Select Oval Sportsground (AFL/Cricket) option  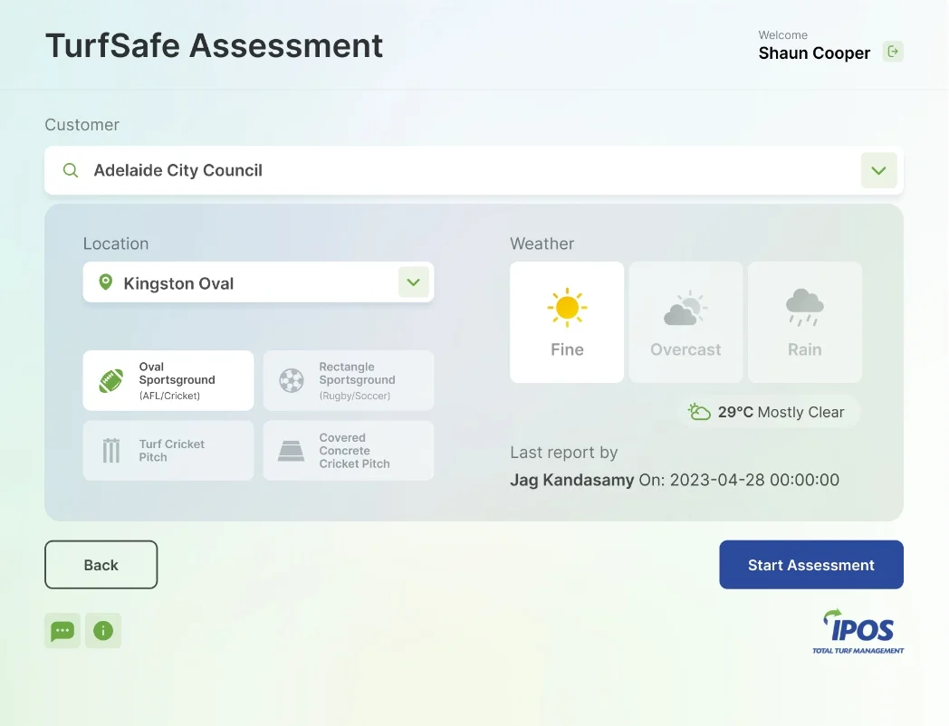point(168,380)
